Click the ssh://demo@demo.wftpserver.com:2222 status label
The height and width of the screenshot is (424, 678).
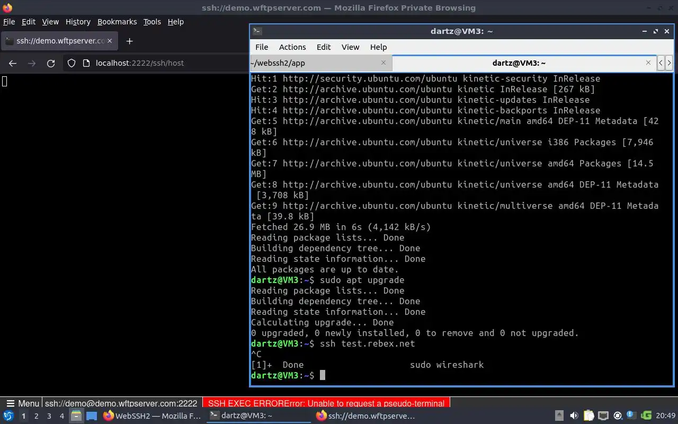(121, 403)
